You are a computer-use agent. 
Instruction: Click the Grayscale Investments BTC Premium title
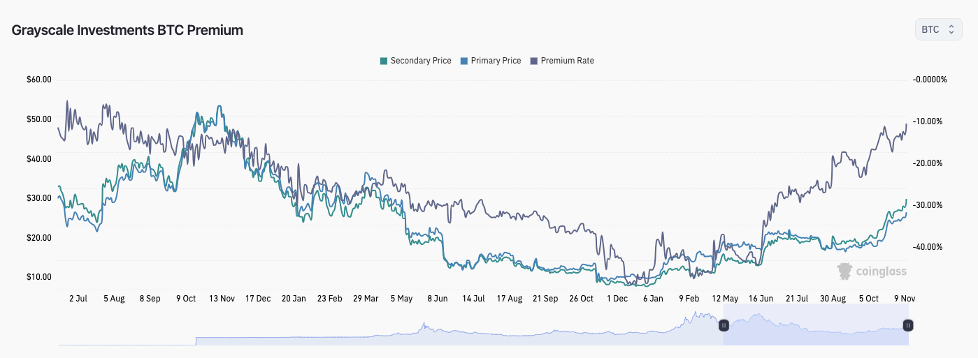pyautogui.click(x=127, y=30)
